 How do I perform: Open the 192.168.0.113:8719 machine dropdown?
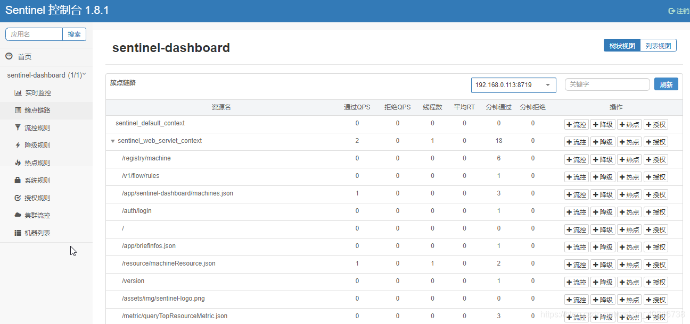[514, 85]
